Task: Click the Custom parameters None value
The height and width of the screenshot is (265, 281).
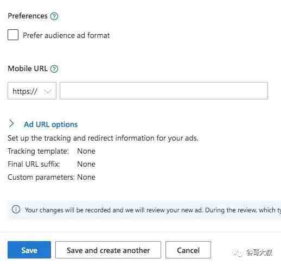Action: [86, 177]
